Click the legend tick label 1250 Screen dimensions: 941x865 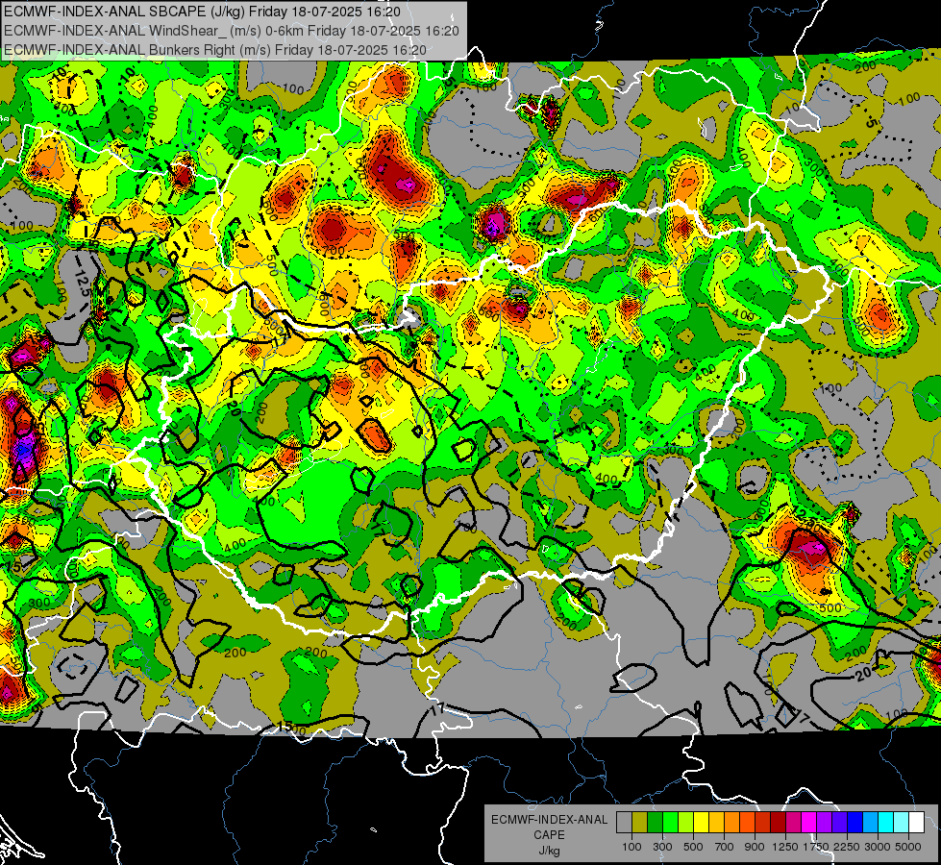785,847
